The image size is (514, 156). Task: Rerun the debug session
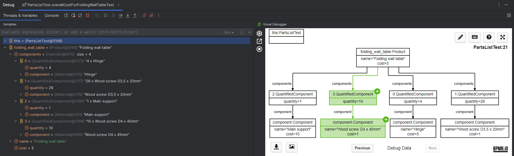(66, 16)
